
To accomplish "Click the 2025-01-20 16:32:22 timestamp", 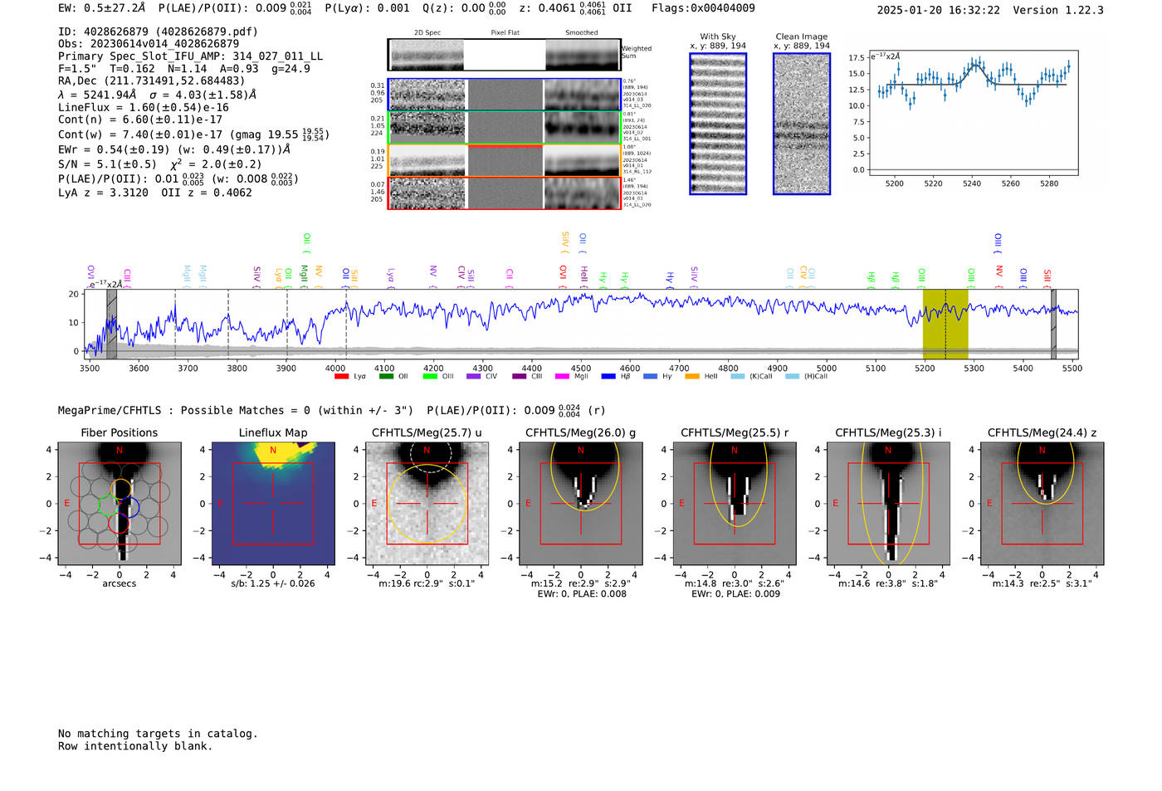I will [x=939, y=10].
